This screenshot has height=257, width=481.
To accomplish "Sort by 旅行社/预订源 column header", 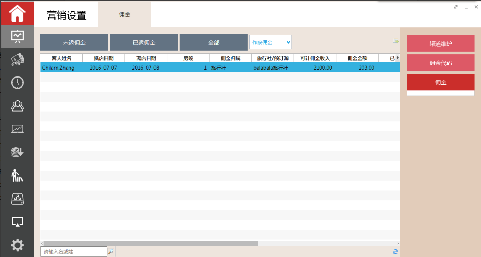I will tap(273, 58).
